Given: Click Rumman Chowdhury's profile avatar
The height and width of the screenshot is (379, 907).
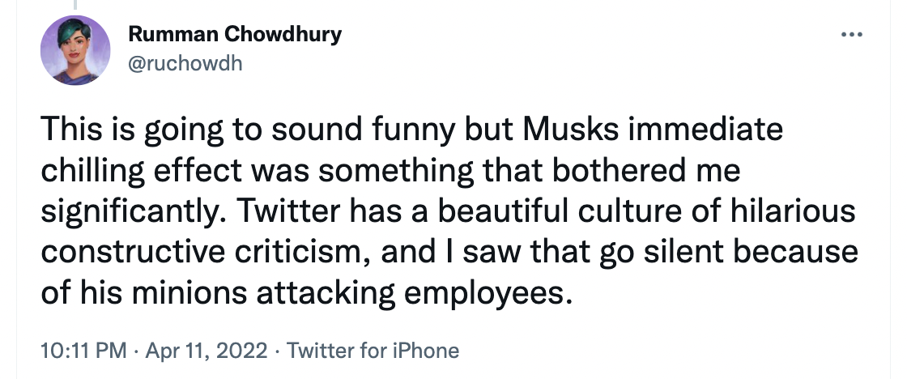Looking at the screenshot, I should click(x=75, y=50).
